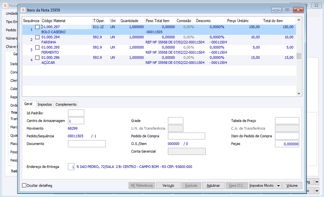Viewport: 324px width, 197px height.
Task: Open the dropdown arrow next to Impostos Movto
Action: pos(278,186)
